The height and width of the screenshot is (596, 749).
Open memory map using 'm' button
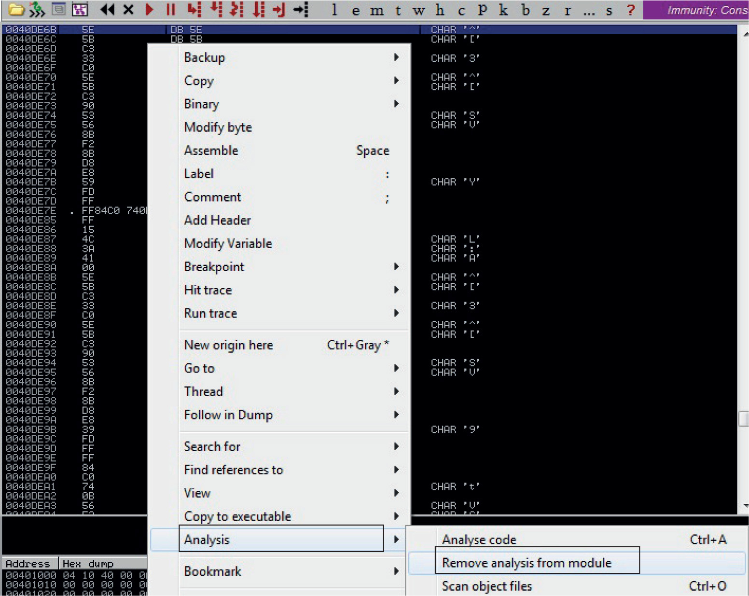click(x=376, y=10)
